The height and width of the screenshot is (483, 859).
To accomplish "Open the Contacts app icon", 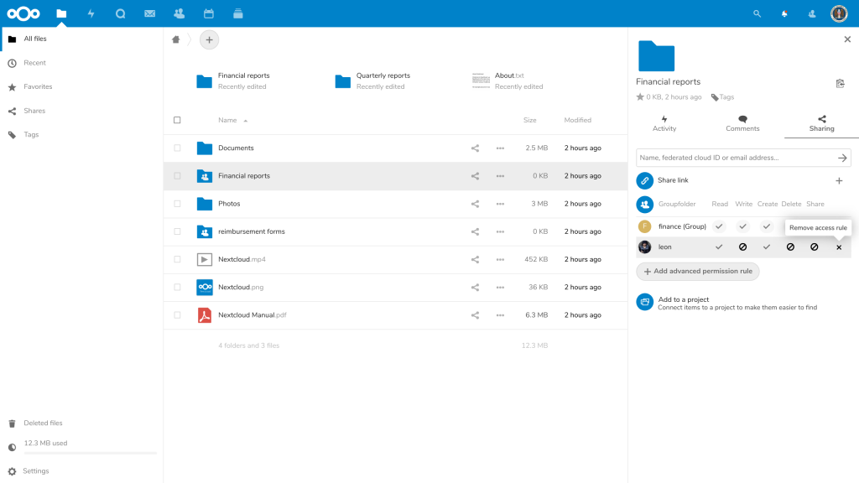I will coord(180,13).
